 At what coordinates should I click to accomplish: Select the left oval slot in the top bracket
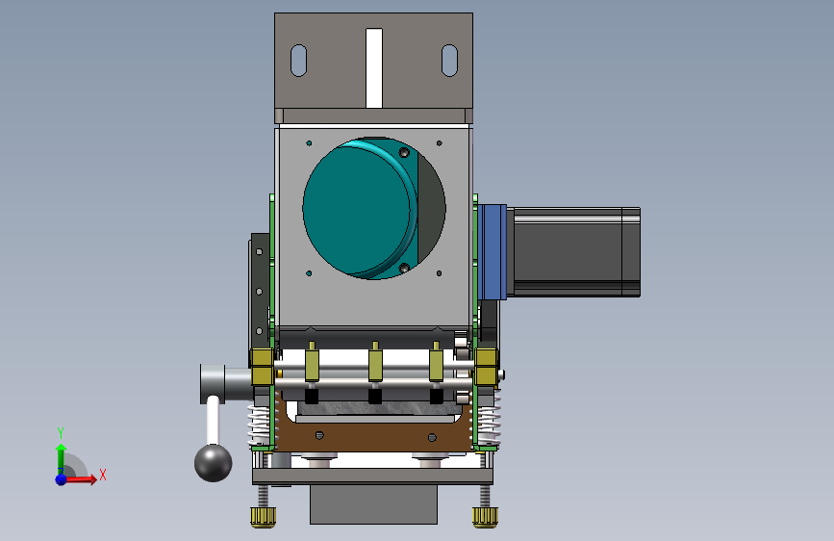point(298,61)
